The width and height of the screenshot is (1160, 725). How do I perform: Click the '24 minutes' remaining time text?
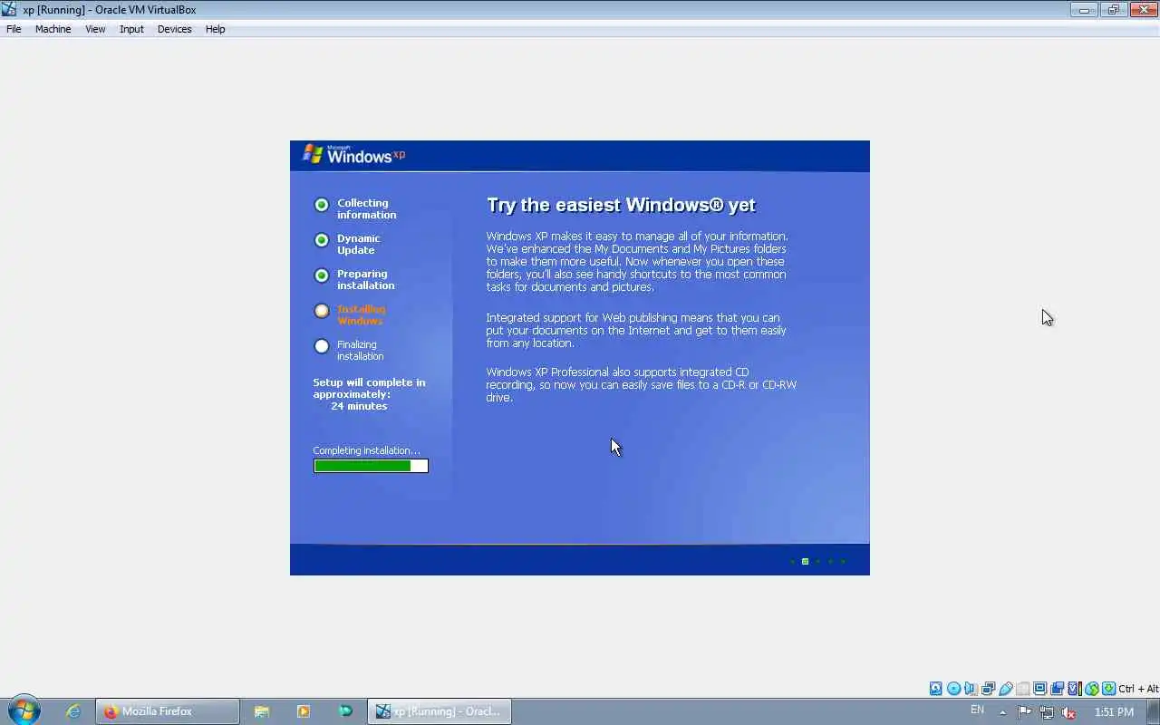359,406
